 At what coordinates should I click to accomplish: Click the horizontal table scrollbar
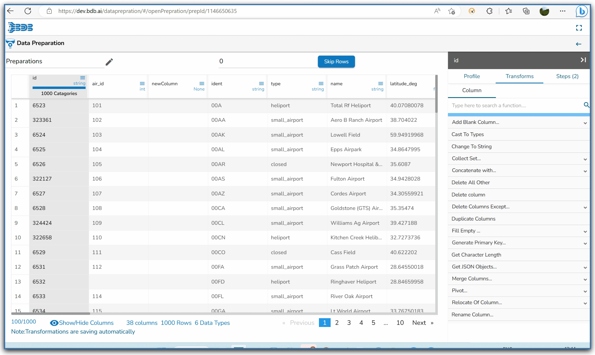click(51, 313)
